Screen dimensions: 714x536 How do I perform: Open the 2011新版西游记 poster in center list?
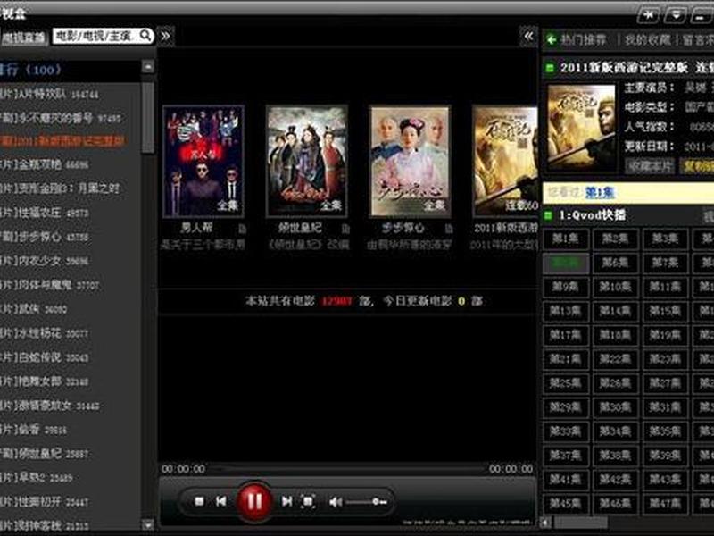pos(505,161)
